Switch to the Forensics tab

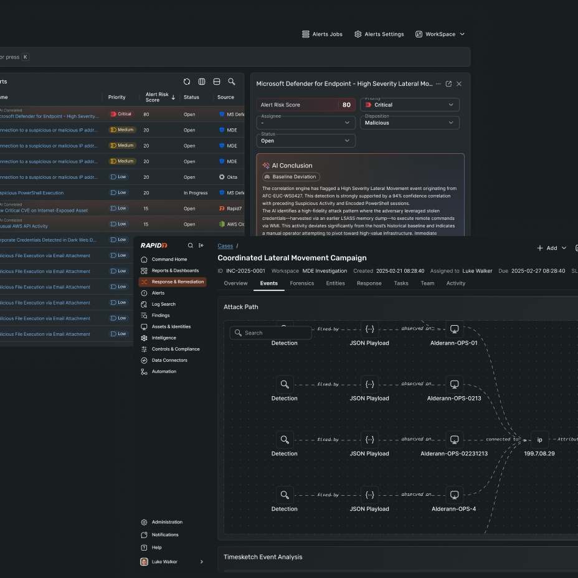(302, 283)
